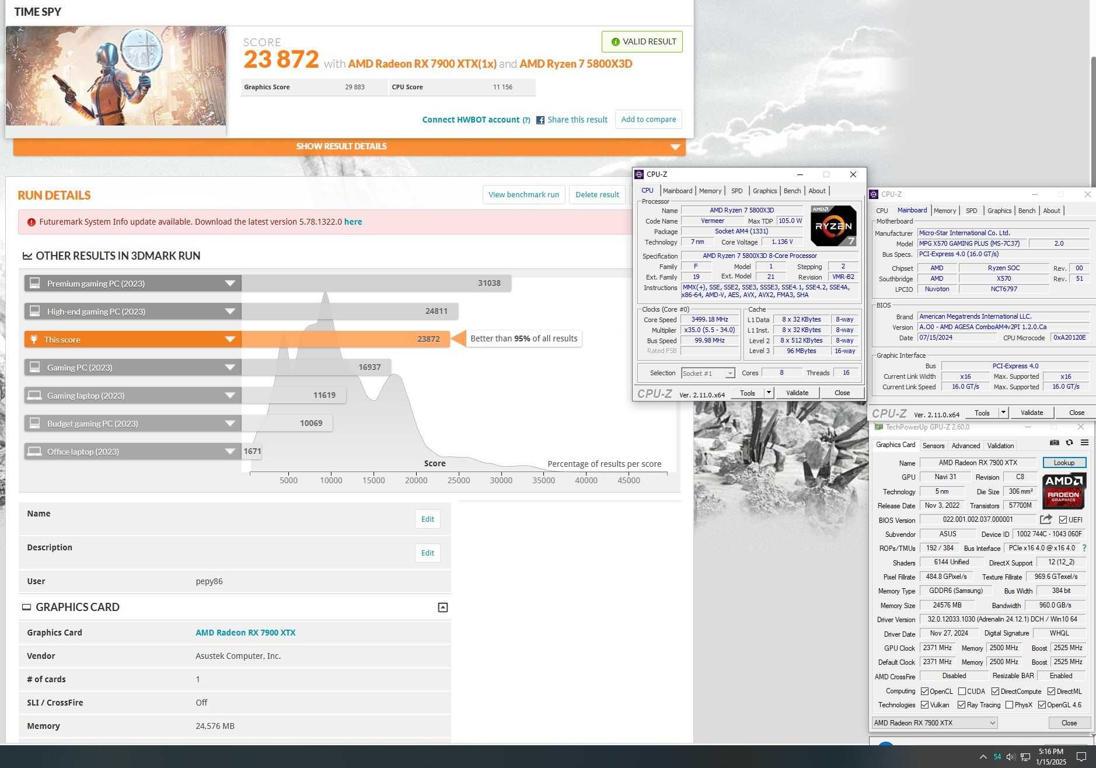Open the Bench tab in front CPU-Z window
Image resolution: width=1096 pixels, height=768 pixels.
792,191
